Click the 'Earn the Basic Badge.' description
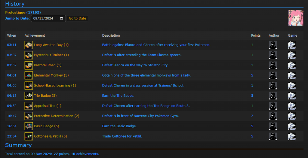Viewport: 308px width, 158px height. coord(119,126)
